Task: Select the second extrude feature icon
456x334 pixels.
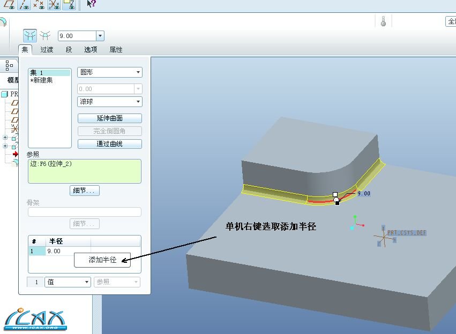Action: [x=14, y=146]
